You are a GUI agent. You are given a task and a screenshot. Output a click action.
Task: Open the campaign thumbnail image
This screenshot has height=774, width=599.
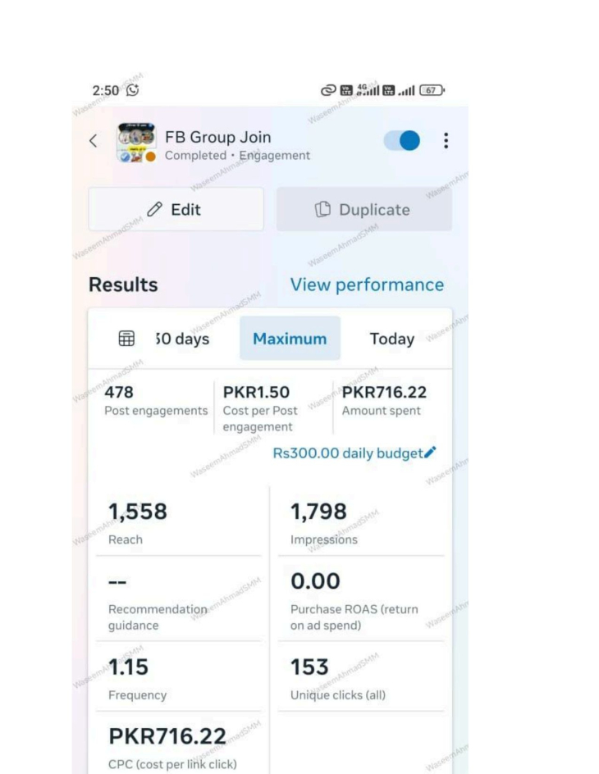pos(136,142)
